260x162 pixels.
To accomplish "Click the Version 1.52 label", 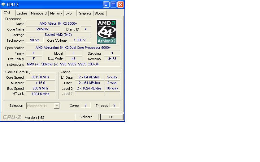I will (x=34, y=118).
